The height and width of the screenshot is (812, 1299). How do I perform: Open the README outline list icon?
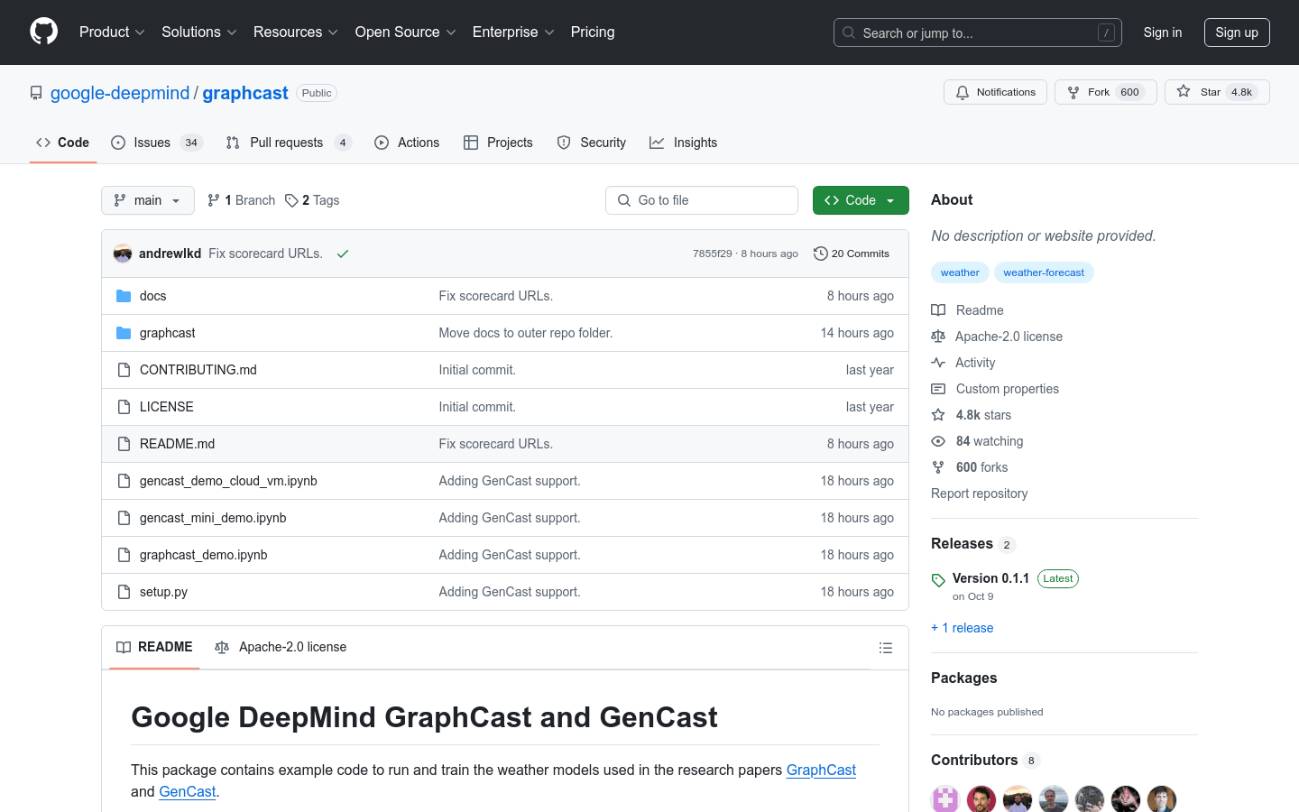pyautogui.click(x=886, y=648)
